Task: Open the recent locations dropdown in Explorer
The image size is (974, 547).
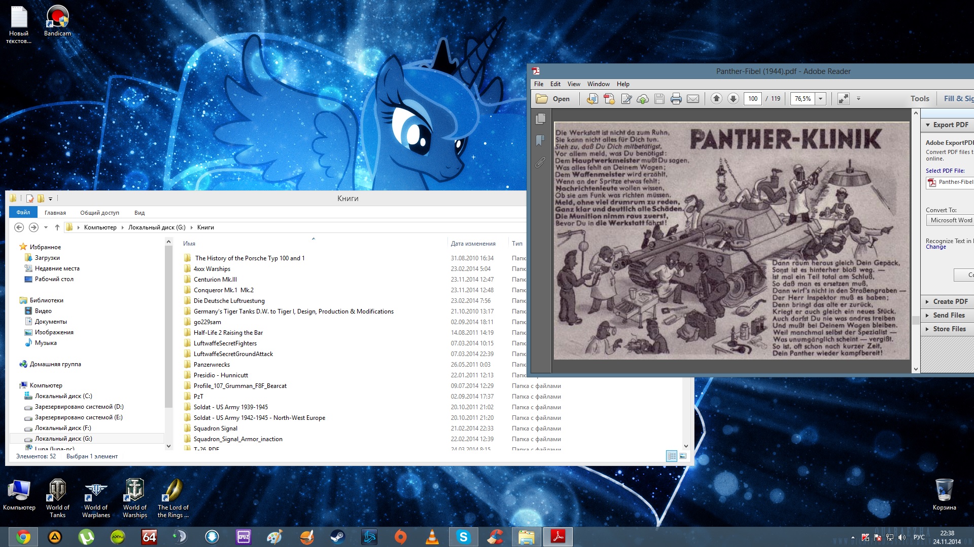Action: click(x=46, y=227)
